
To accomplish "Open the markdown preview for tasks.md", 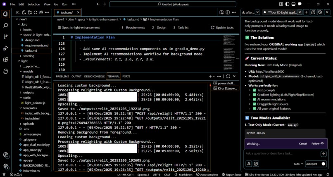I will (x=221, y=12).
